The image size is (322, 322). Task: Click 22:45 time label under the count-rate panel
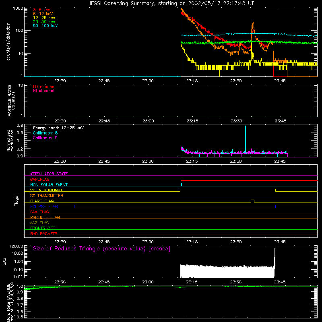click(x=104, y=81)
